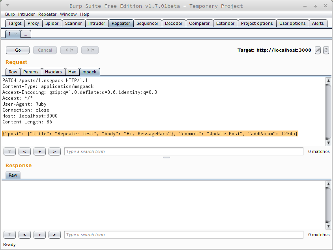This screenshot has width=333, height=250.
Task: Click the splitter between Request and Response
Action: [x=166, y=157]
